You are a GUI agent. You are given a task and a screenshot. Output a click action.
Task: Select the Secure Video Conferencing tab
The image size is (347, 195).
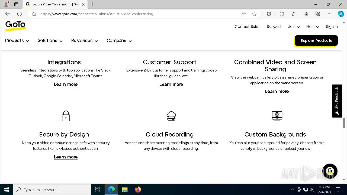tap(55, 4)
